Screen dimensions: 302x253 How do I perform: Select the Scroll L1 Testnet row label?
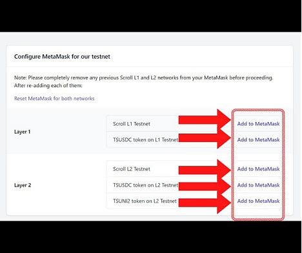[x=132, y=124]
